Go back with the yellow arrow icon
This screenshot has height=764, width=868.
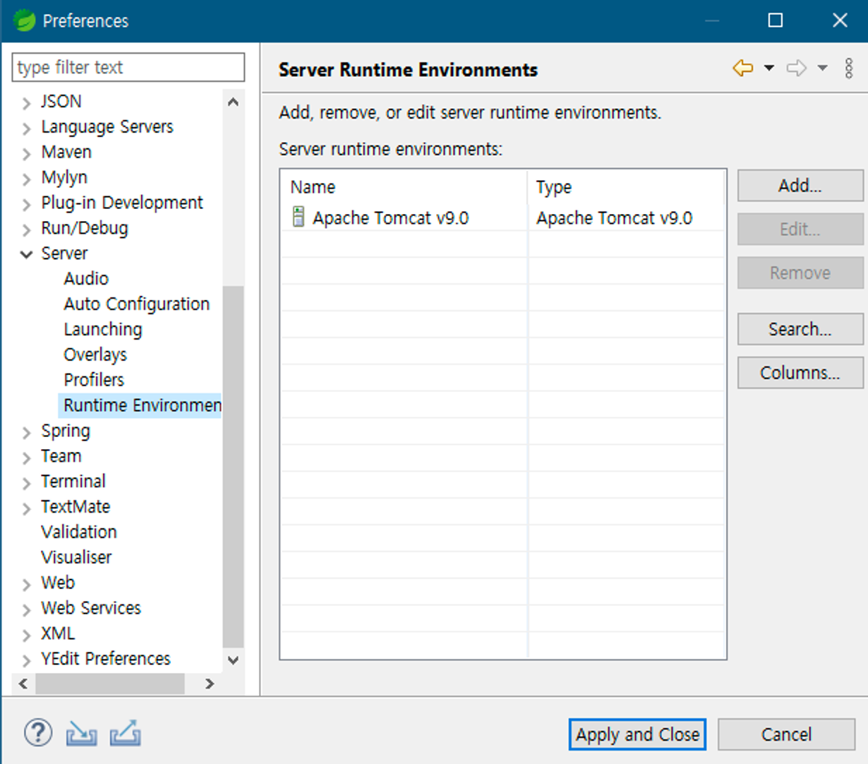[x=743, y=68]
